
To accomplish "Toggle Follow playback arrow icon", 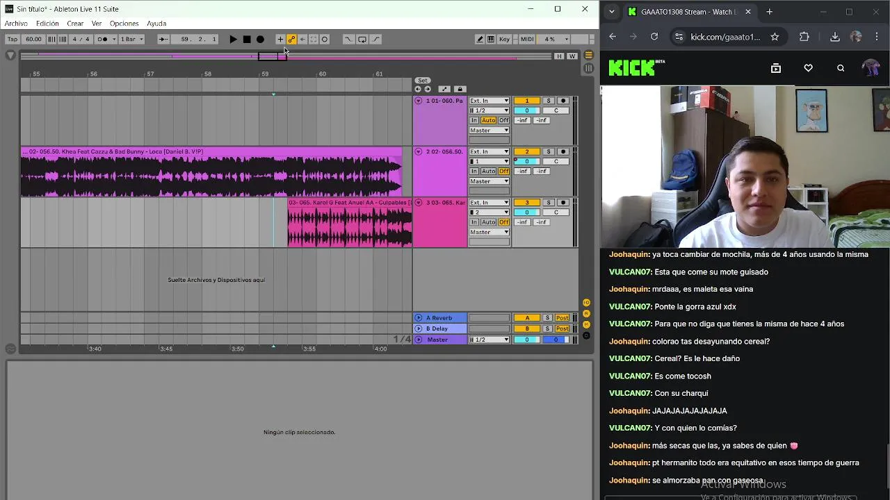I will [x=163, y=40].
